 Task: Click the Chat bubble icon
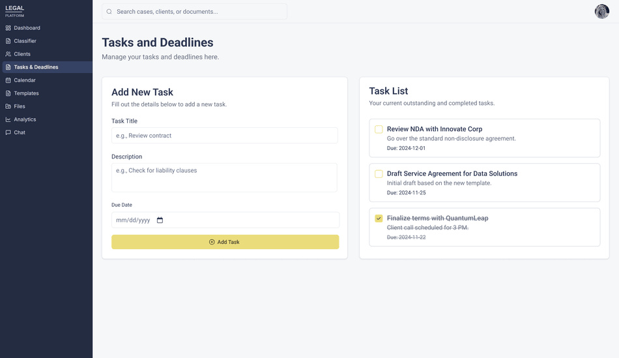(8, 132)
